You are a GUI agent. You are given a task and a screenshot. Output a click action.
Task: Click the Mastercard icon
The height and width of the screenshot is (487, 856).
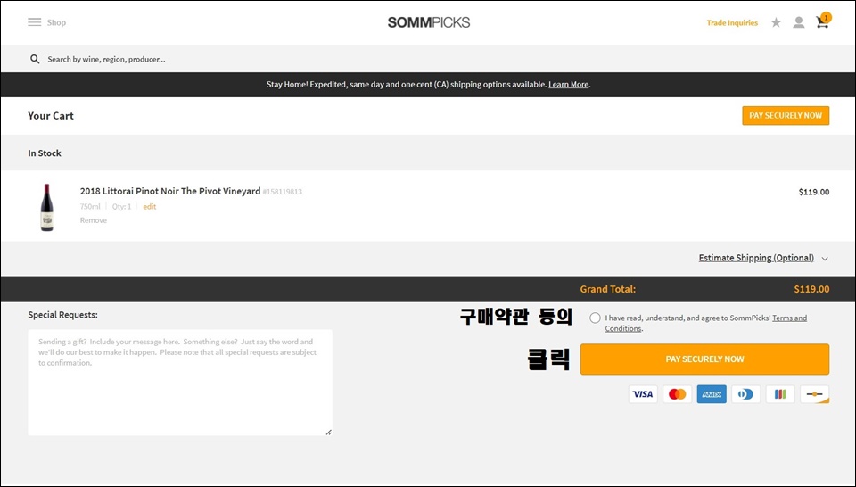click(678, 394)
